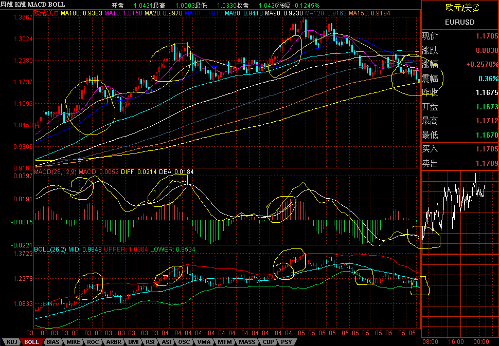Select the CDP indicator tab
Image resolution: width=499 pixels, height=346 pixels.
[x=268, y=342]
